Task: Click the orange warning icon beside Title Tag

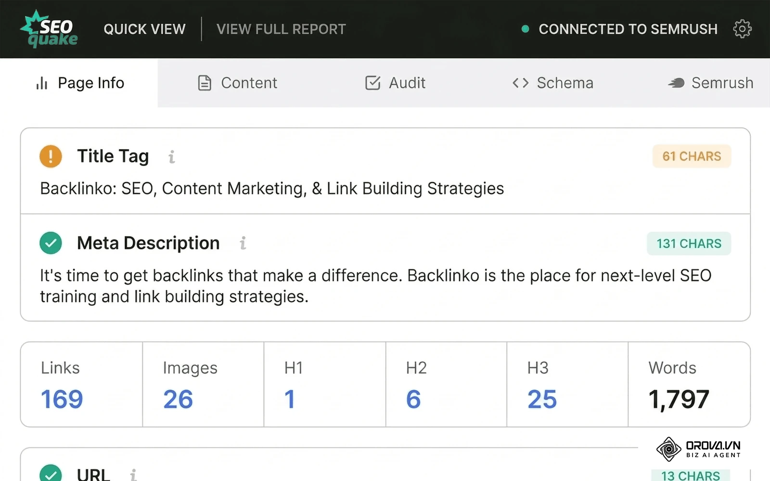Action: pyautogui.click(x=51, y=156)
